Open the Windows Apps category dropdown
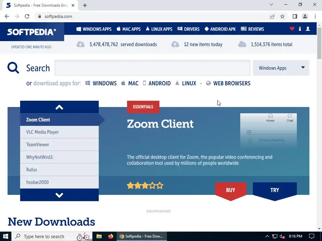Viewport: 322px width, 241px height. [x=281, y=68]
